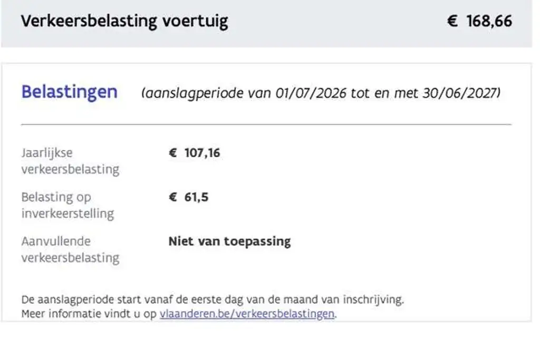Screen dimensions: 540x348
Task: Click the aanslagperiode date range text
Action: (x=321, y=93)
